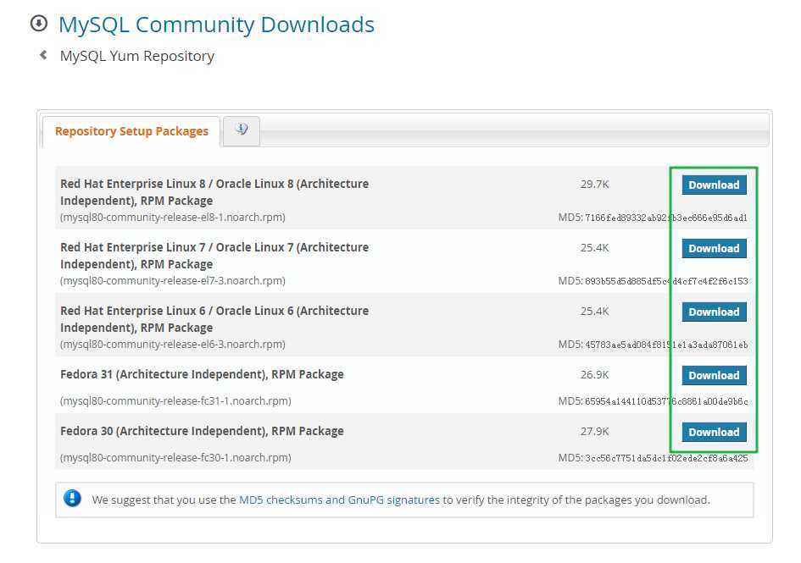Open the information icon tab
Viewport: 801px width, 563px height.
(242, 130)
